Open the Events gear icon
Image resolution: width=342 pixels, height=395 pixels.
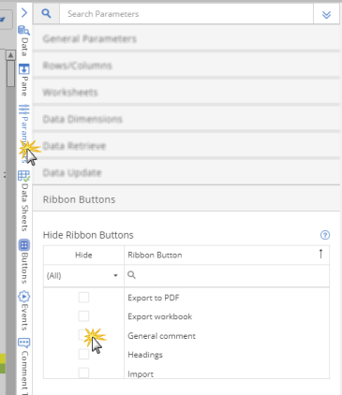click(23, 297)
